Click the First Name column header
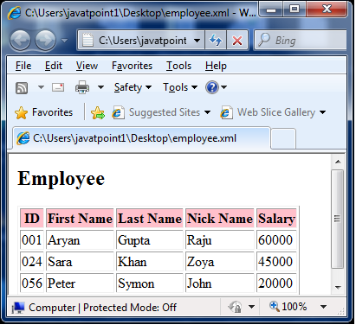356x331 pixels. (x=80, y=219)
